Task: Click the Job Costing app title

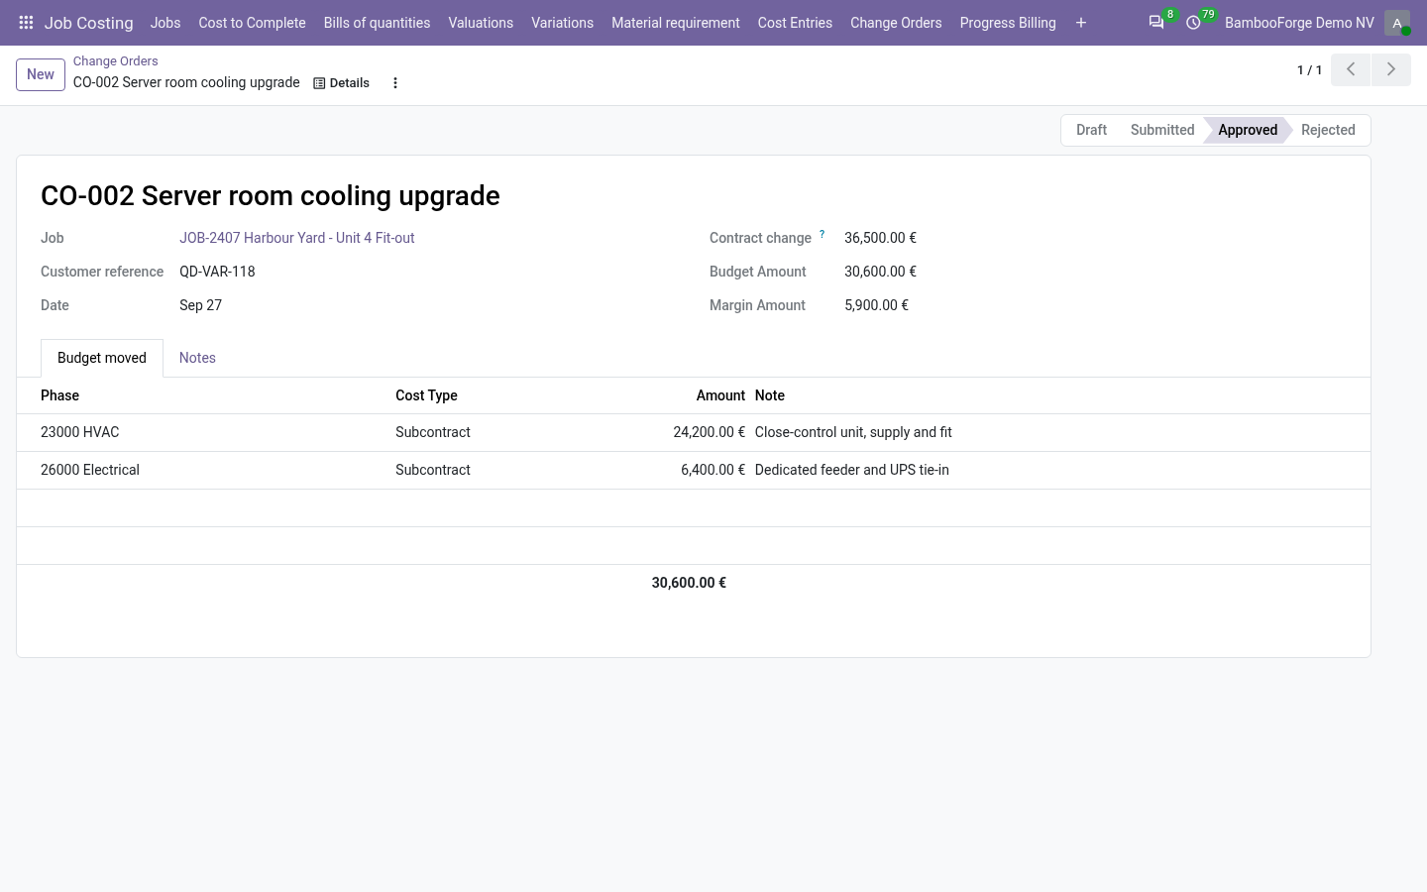Action: click(88, 23)
